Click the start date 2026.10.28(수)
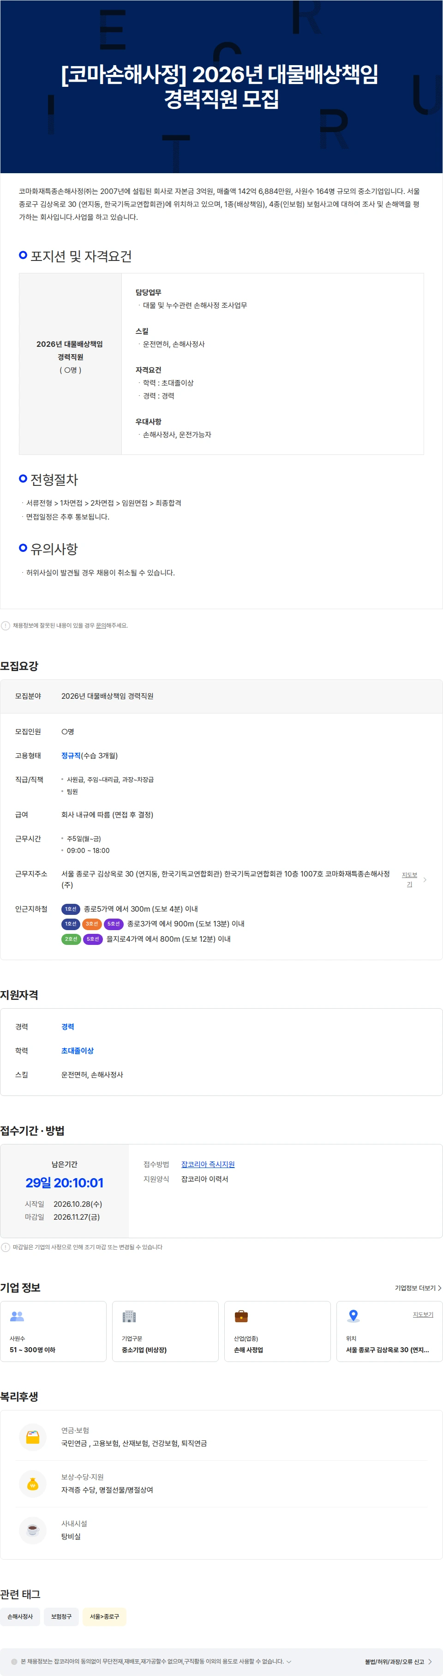 pos(78,1205)
